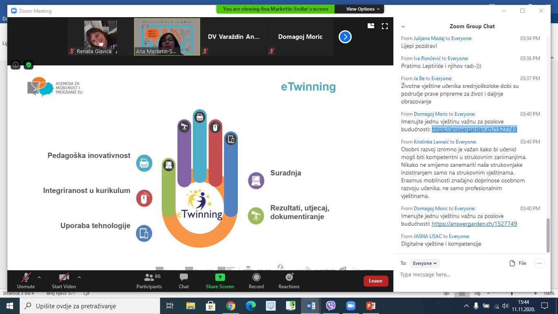This screenshot has height=314, width=558.
Task: Unmute the microphone in Zoom toolbar
Action: pos(26,281)
